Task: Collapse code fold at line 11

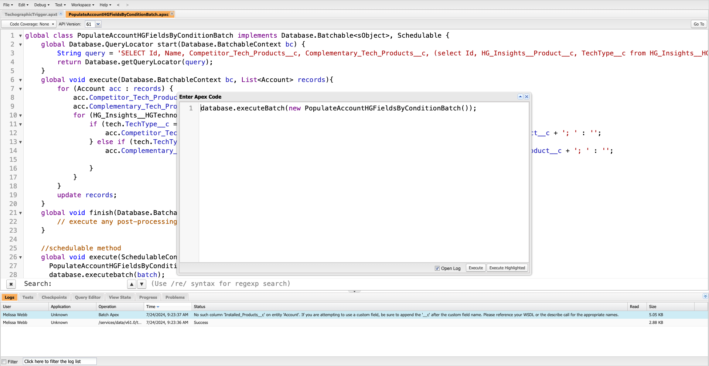Action: point(20,124)
